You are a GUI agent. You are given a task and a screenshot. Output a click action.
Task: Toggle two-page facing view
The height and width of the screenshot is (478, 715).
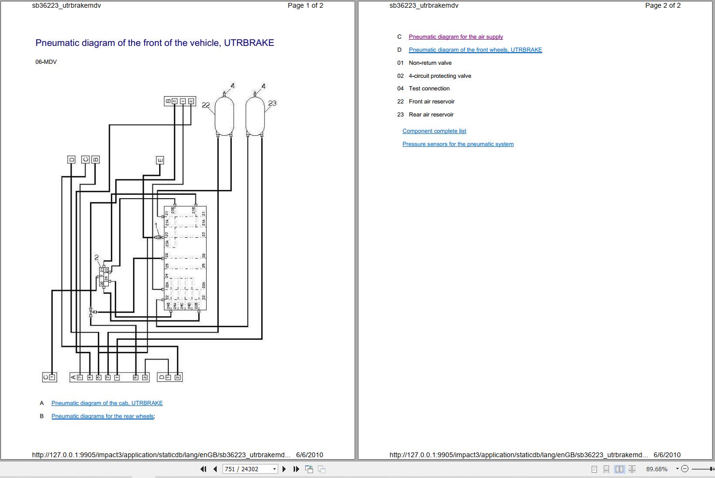point(619,469)
